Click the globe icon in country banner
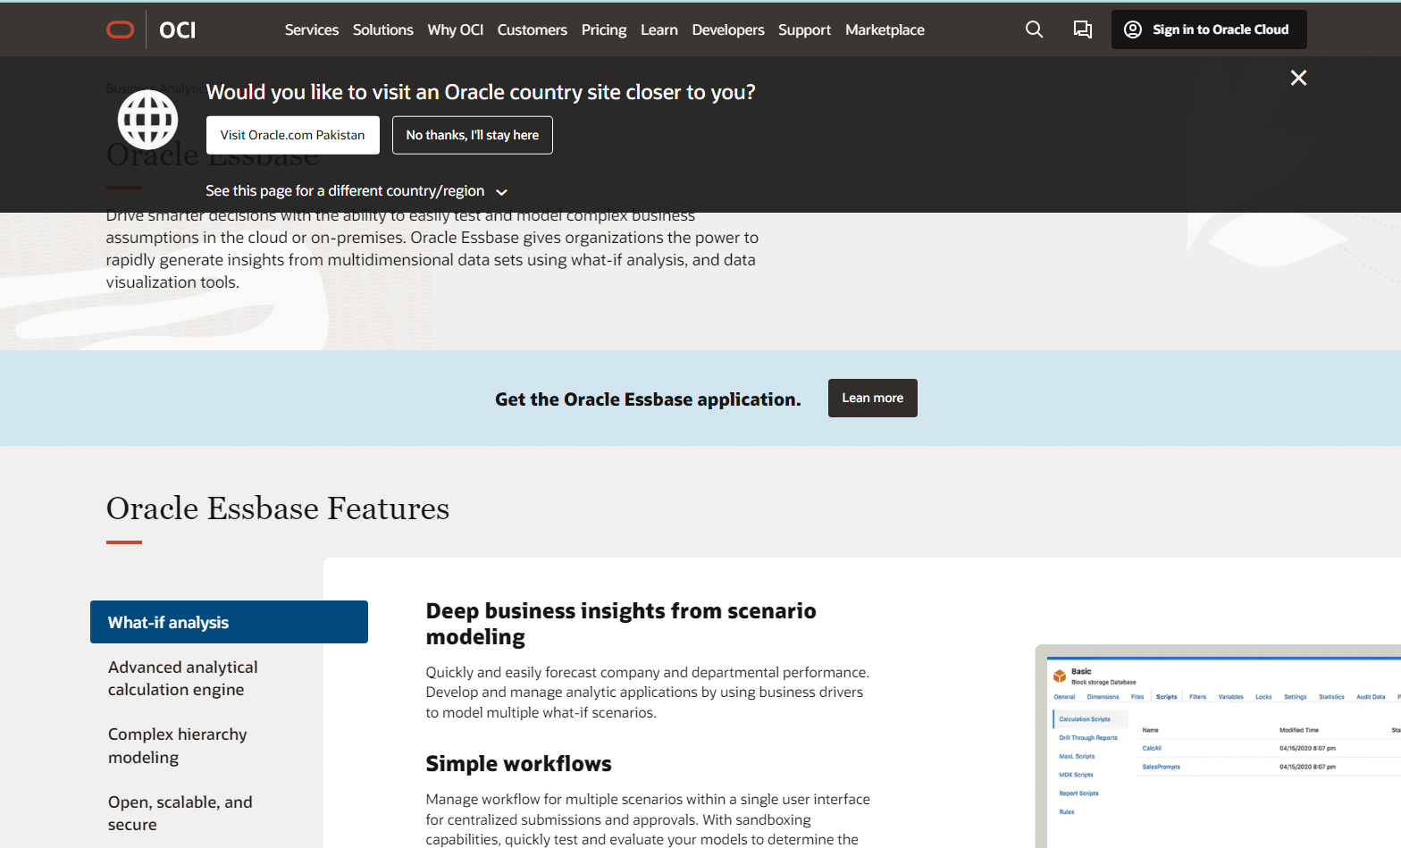 tap(148, 120)
